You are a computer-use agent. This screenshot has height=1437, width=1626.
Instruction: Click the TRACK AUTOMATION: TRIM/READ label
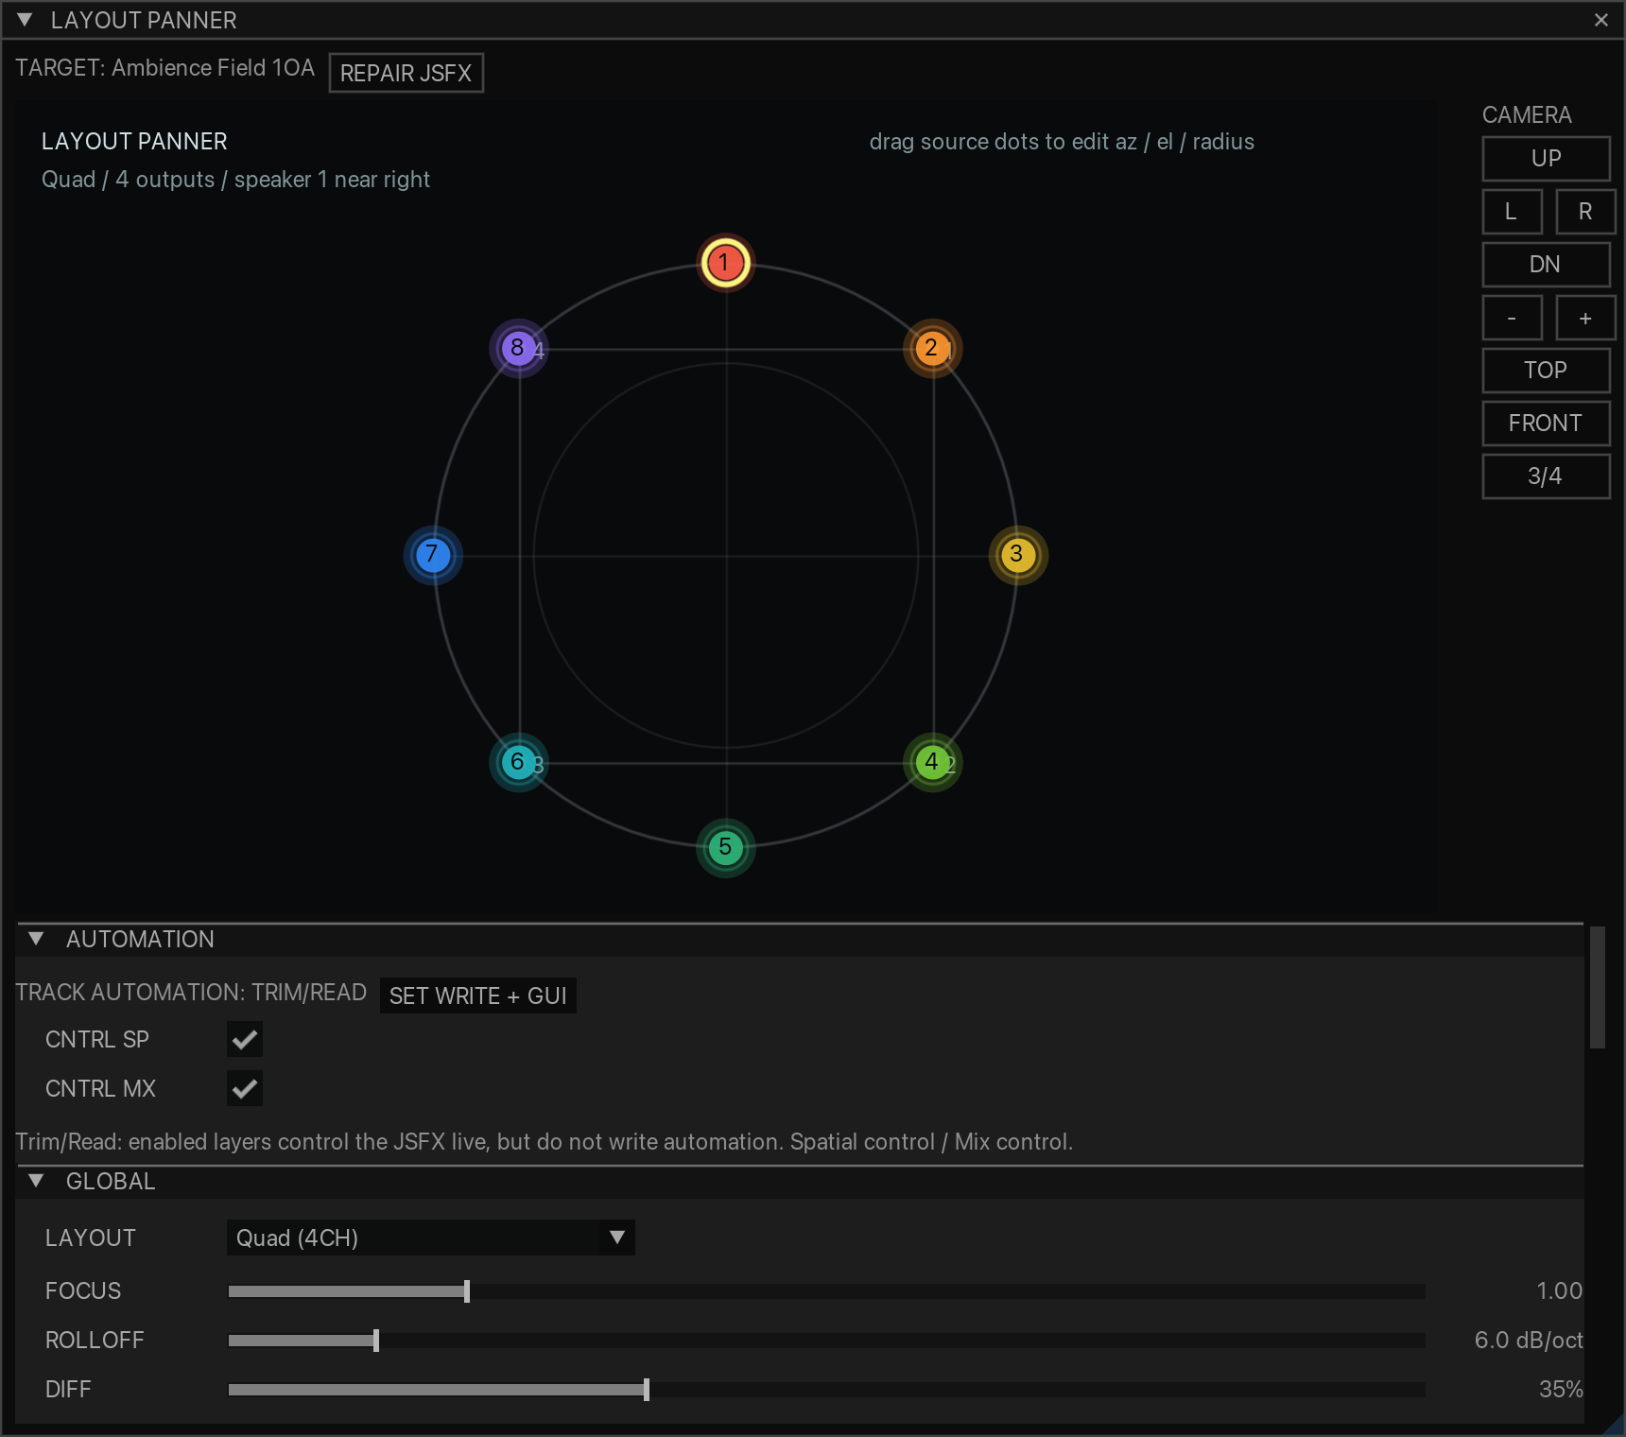click(191, 992)
